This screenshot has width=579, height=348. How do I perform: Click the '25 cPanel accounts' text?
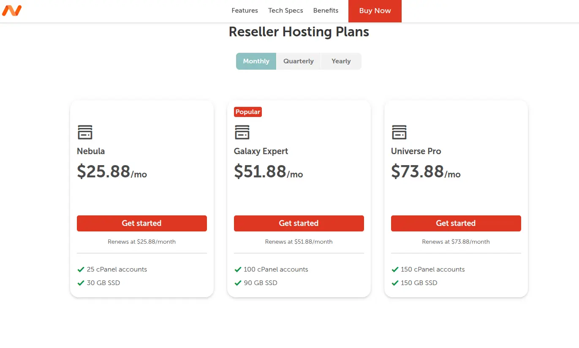(117, 269)
